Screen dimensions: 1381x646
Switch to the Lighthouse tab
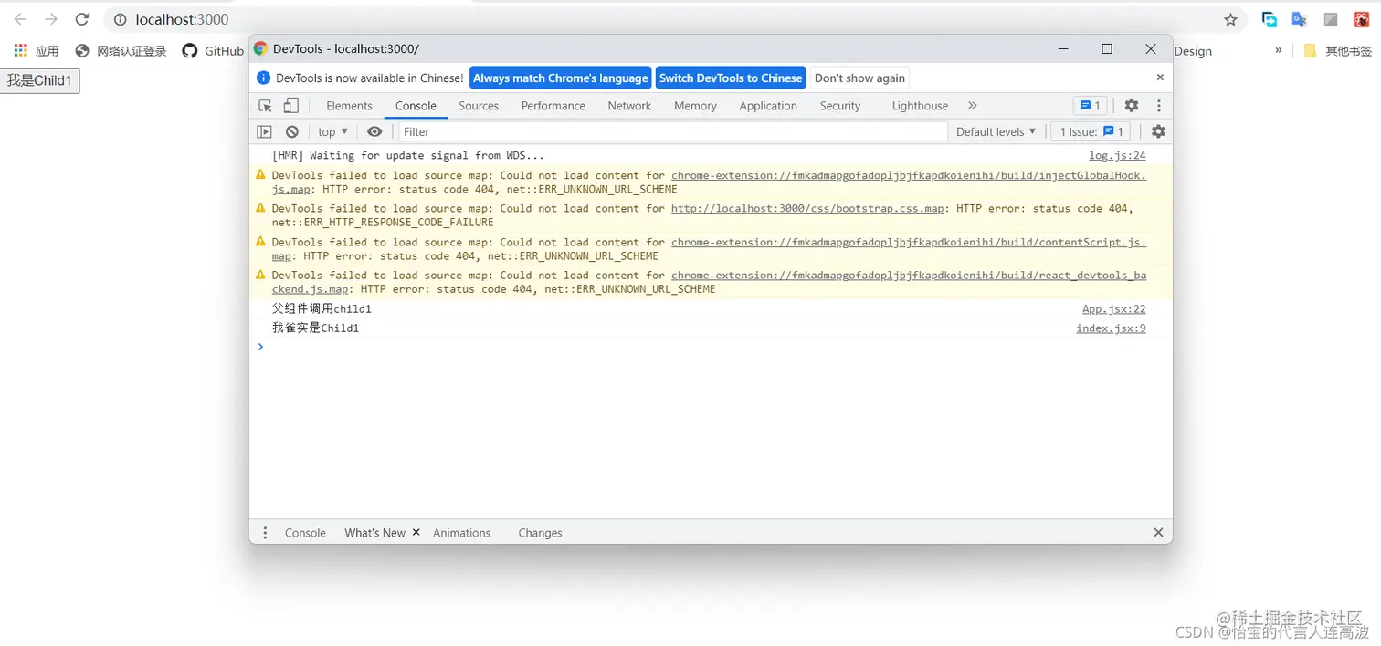pyautogui.click(x=920, y=106)
